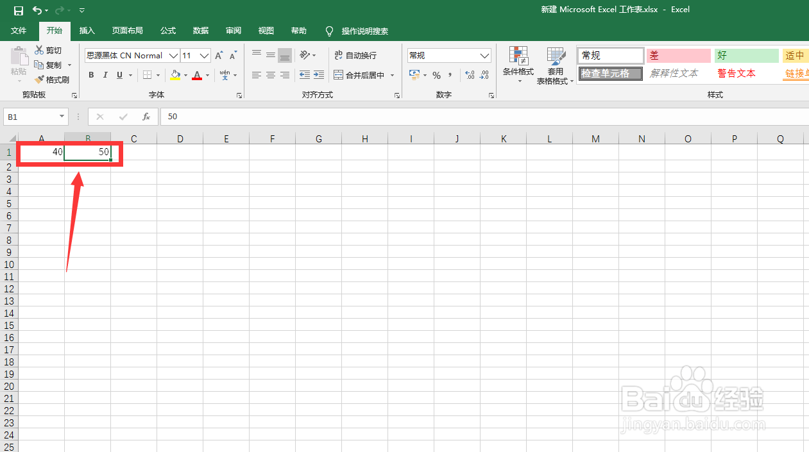Open the font size 11 dropdown
The image size is (809, 452).
pyautogui.click(x=205, y=56)
